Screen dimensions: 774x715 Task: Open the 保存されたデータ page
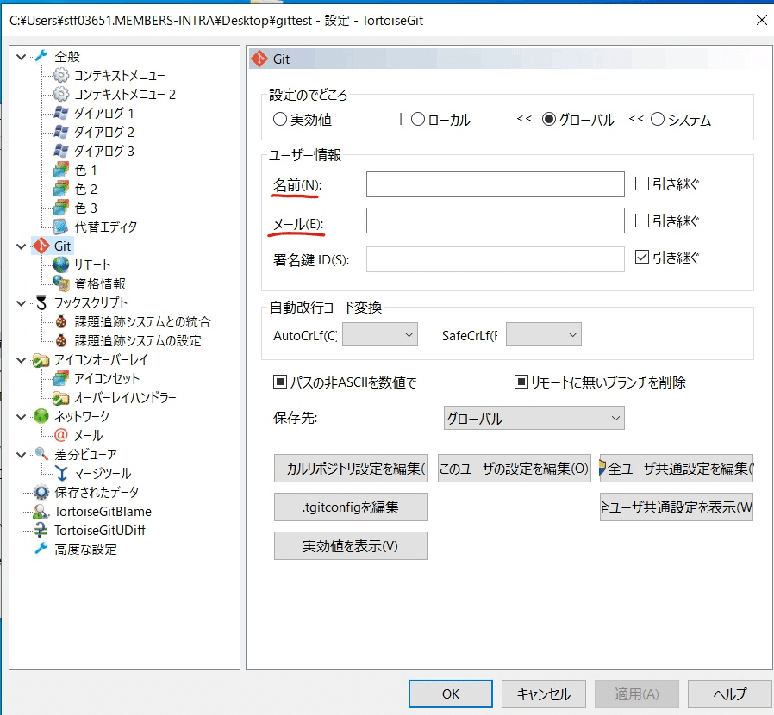(97, 492)
